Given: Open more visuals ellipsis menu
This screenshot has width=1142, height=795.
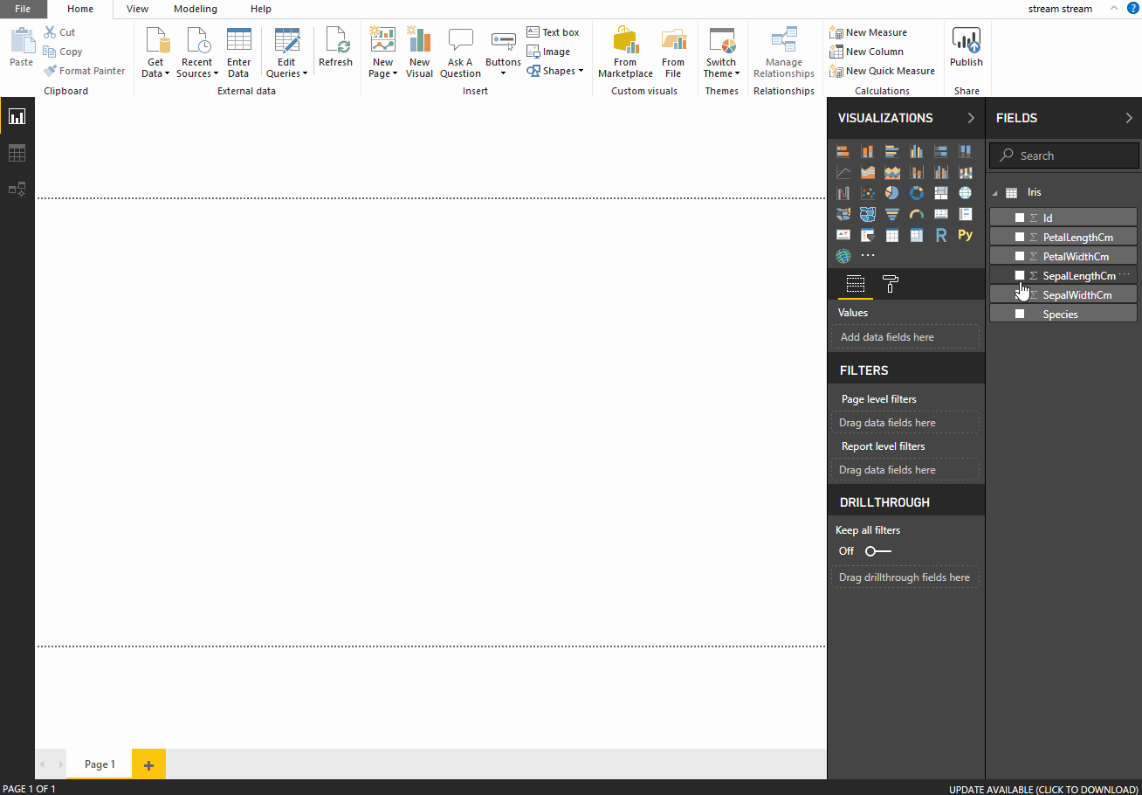Looking at the screenshot, I should pyautogui.click(x=867, y=256).
